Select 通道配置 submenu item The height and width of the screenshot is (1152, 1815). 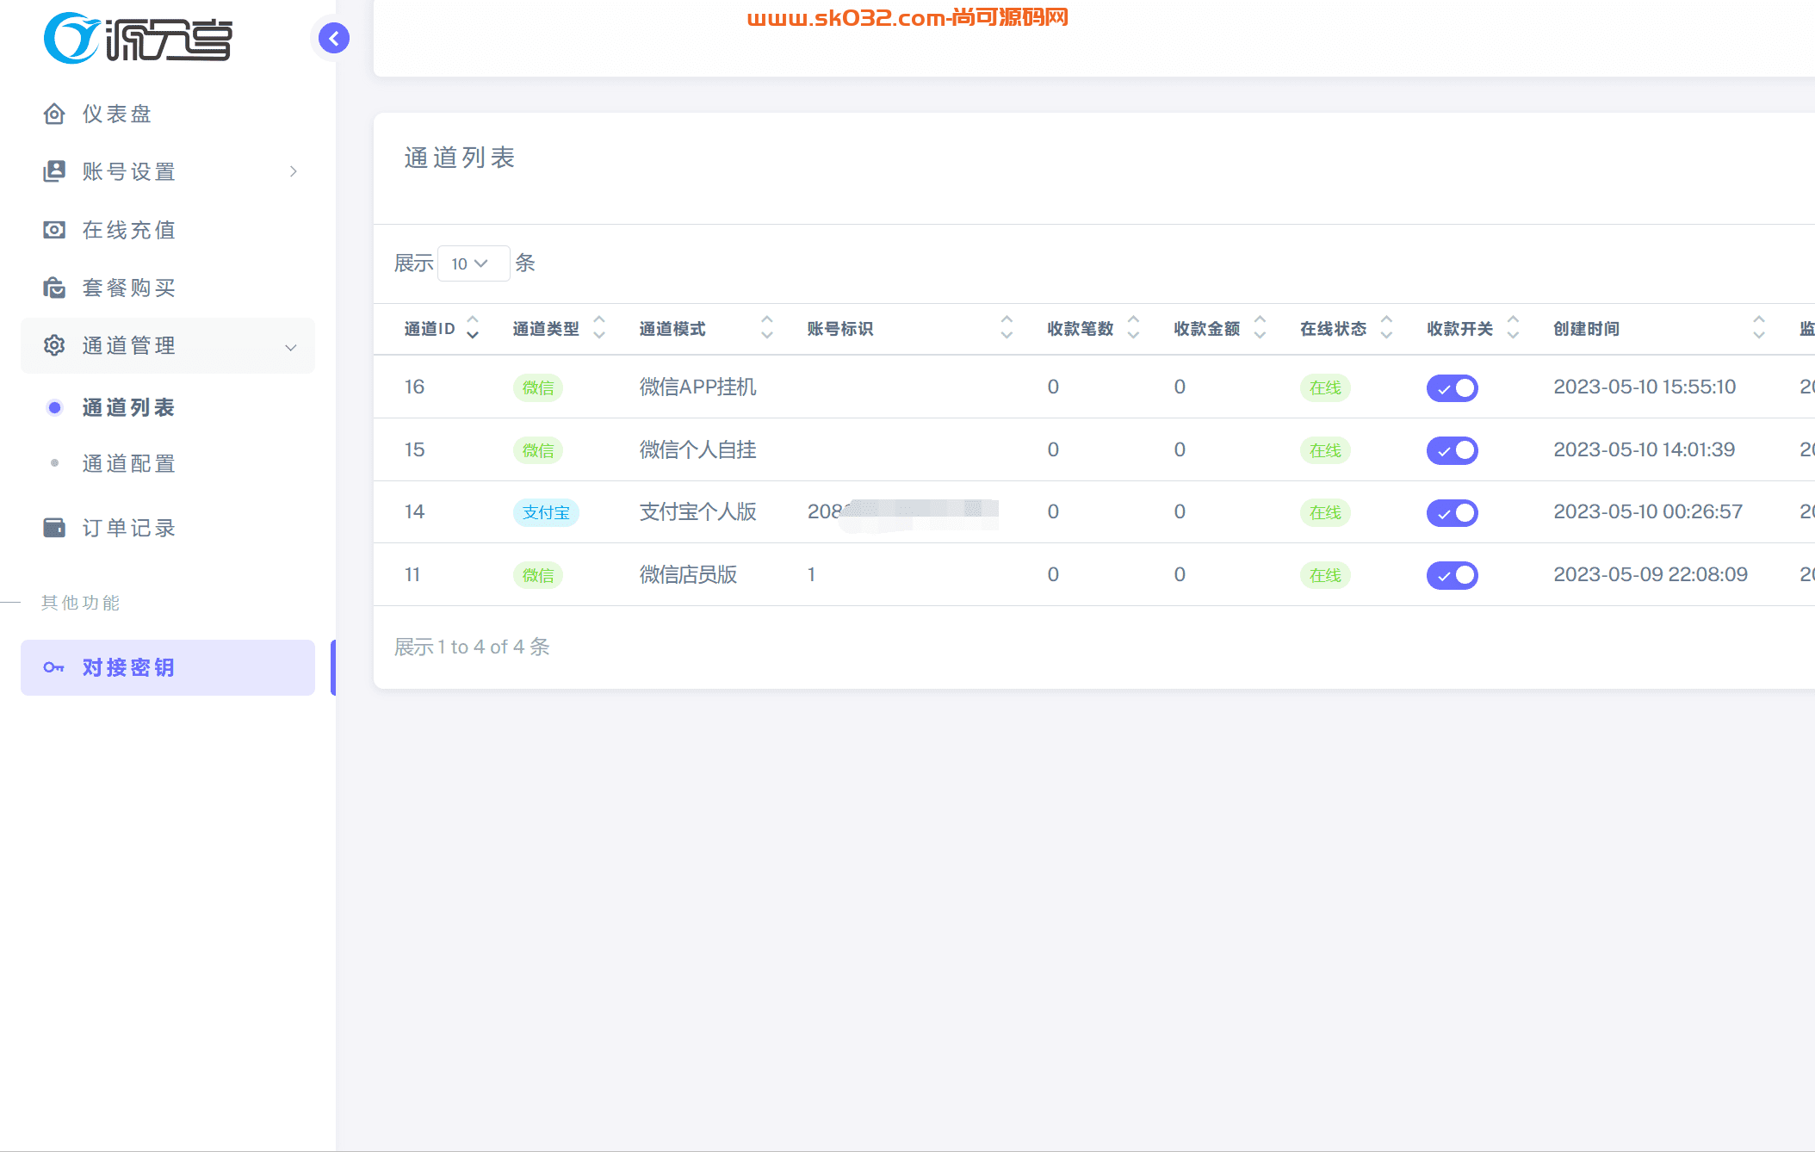coord(128,463)
